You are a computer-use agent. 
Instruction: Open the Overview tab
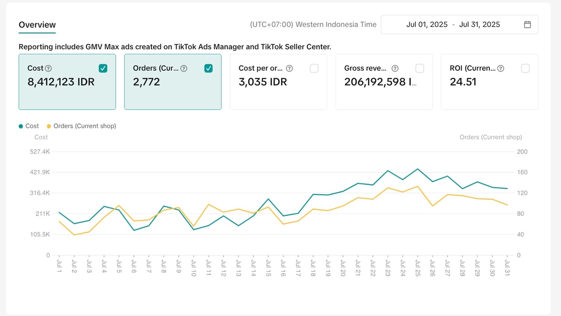point(37,25)
